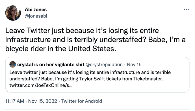Click the main tweet's 'bicycle rider' text line
Screen dimensions: 195x111
click(60, 49)
